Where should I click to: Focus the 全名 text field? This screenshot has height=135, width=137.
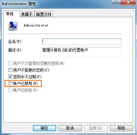point(82,42)
